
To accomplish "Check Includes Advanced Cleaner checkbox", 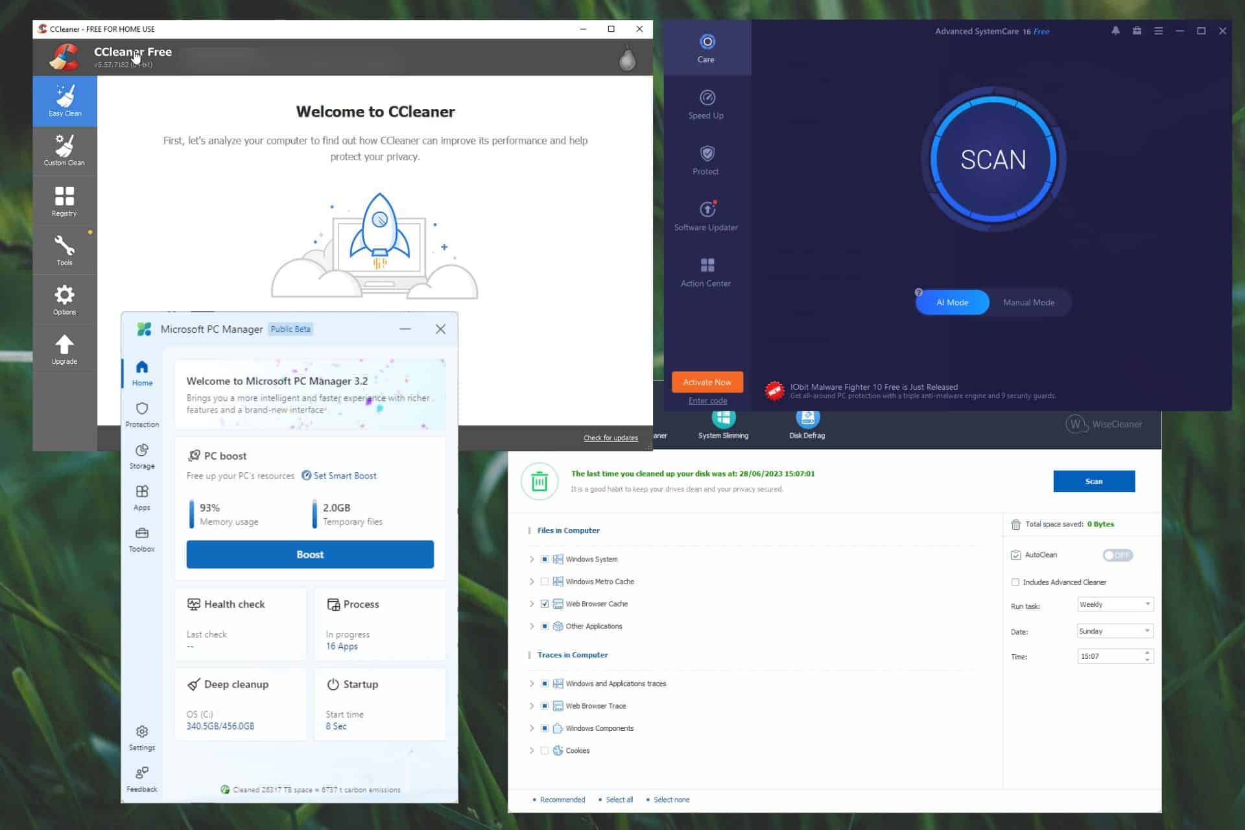I will [x=1015, y=582].
